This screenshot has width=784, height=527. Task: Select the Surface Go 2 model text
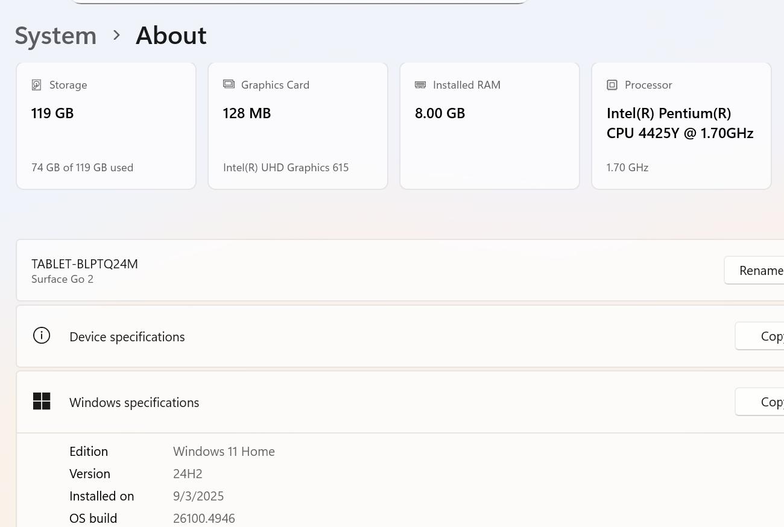62,279
